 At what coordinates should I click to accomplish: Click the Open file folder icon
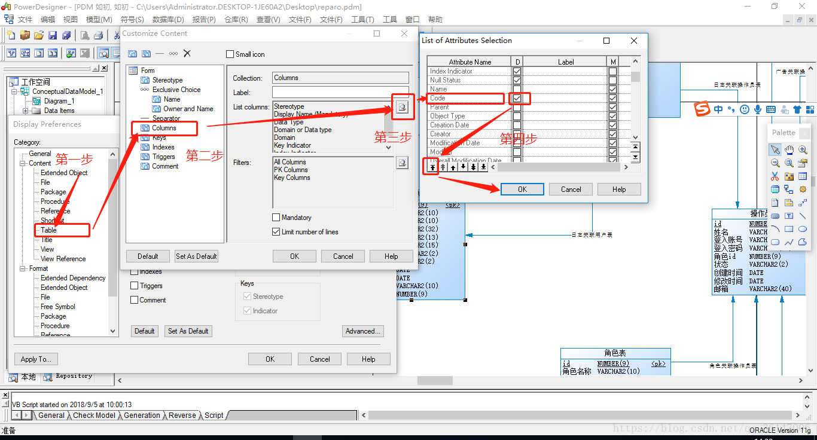click(x=38, y=35)
